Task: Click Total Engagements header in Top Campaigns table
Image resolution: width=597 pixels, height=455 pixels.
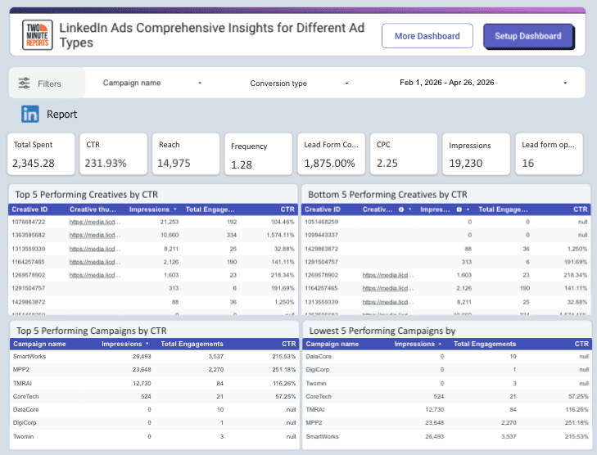Action: pos(192,344)
